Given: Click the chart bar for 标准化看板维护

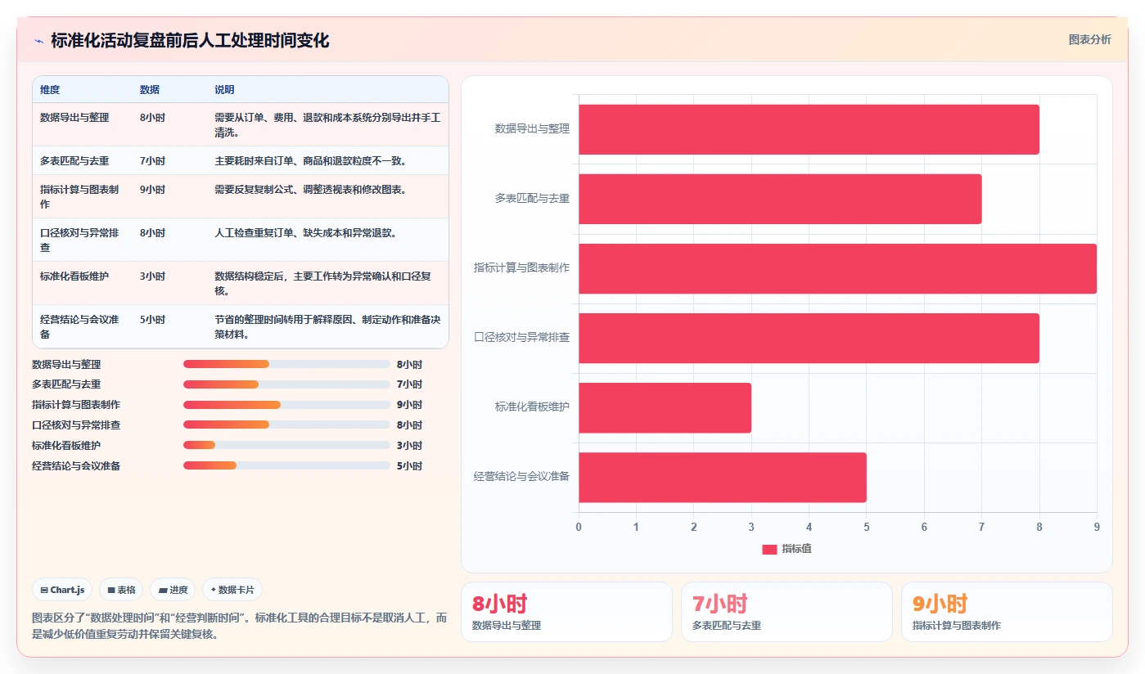Looking at the screenshot, I should click(665, 407).
